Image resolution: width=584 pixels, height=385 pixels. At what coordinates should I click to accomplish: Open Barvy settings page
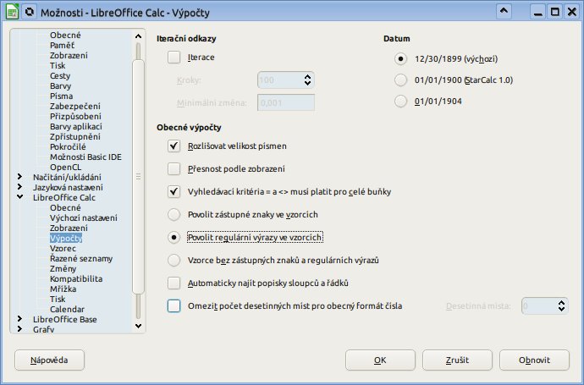[x=60, y=85]
